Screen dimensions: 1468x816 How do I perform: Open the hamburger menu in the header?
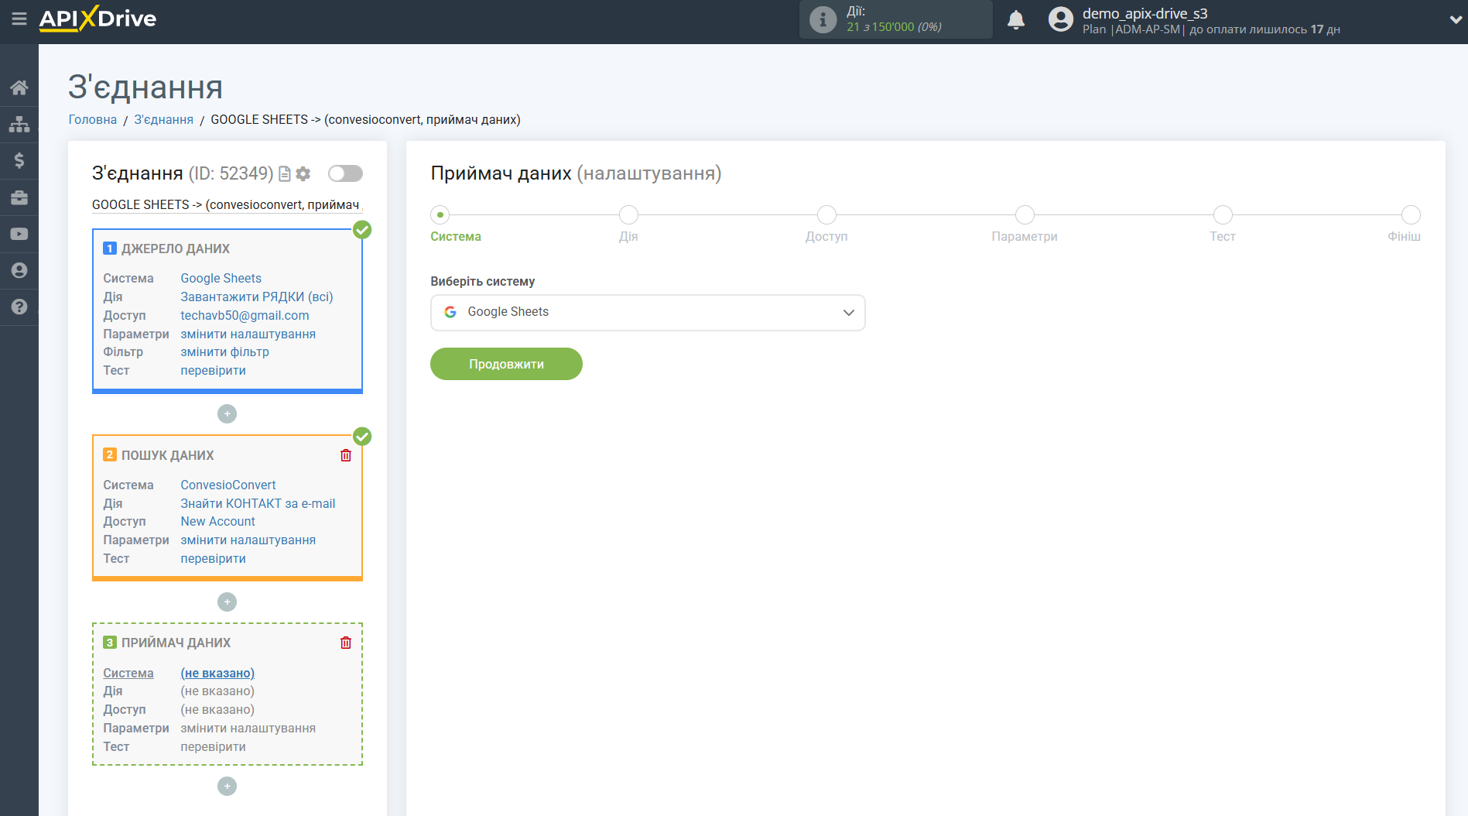(x=19, y=19)
